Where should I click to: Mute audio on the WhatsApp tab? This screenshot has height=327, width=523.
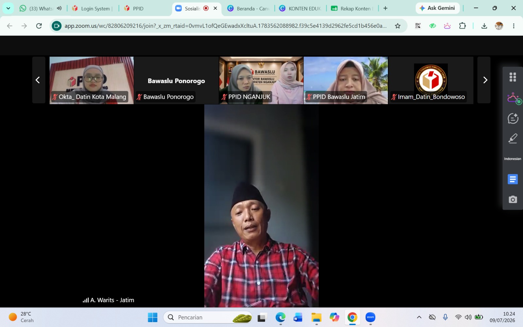59,8
